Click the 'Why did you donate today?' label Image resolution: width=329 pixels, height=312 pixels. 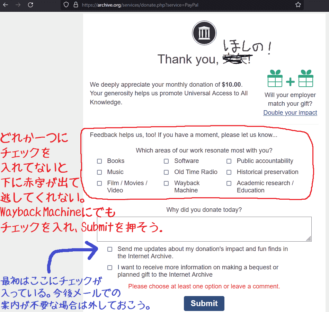204,210
